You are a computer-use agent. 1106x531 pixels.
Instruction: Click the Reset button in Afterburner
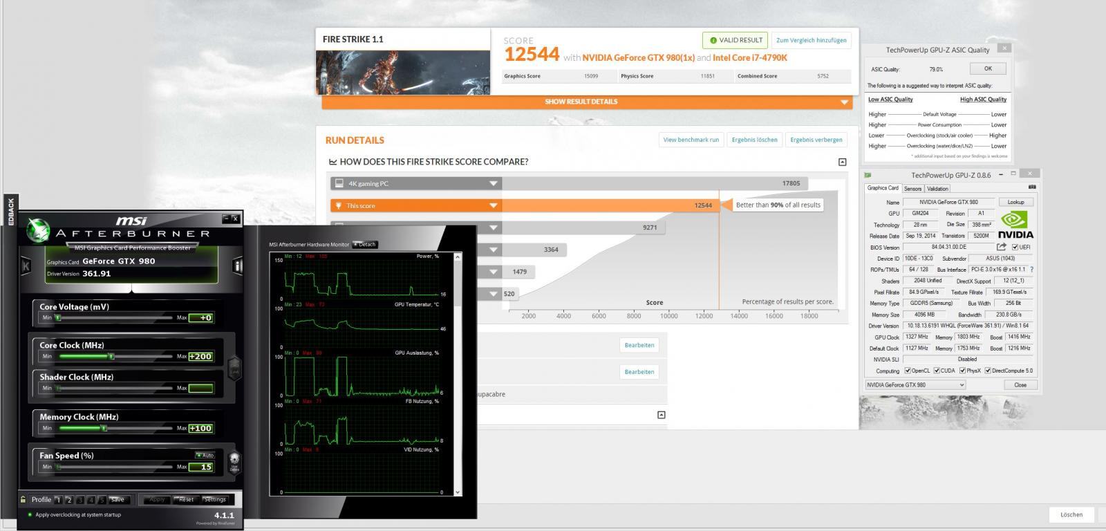coord(185,499)
